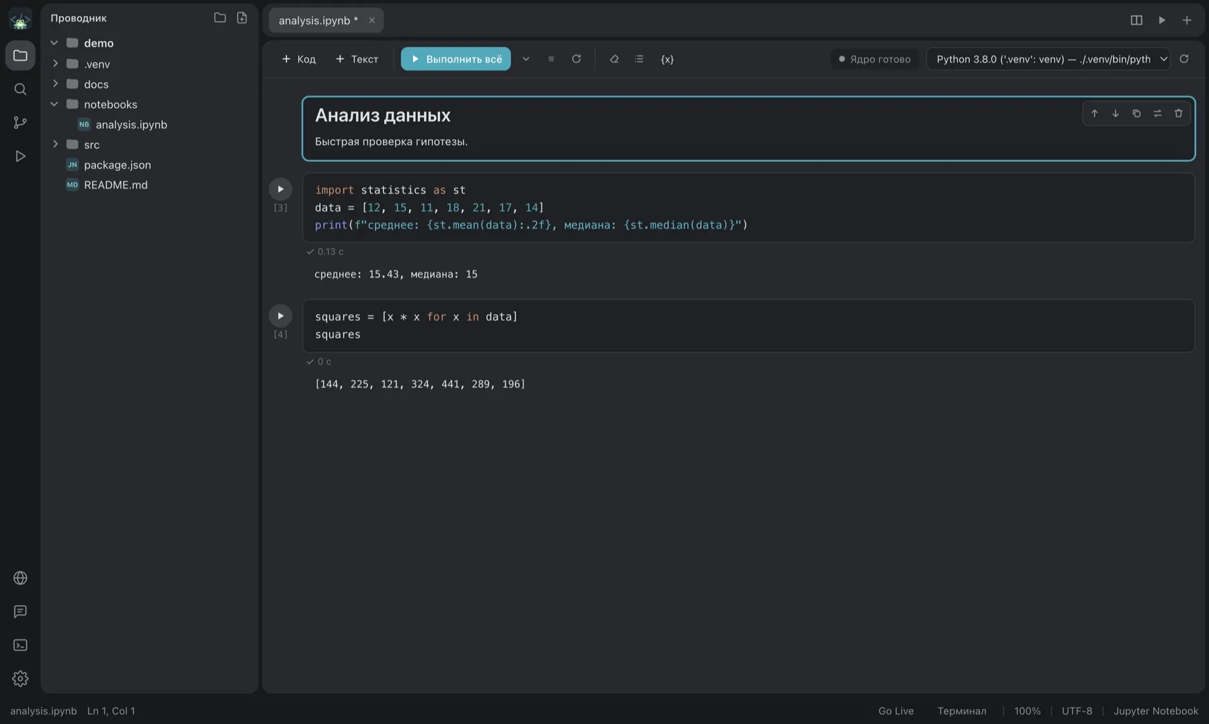
Task: Expand the src folder
Action: [x=54, y=144]
